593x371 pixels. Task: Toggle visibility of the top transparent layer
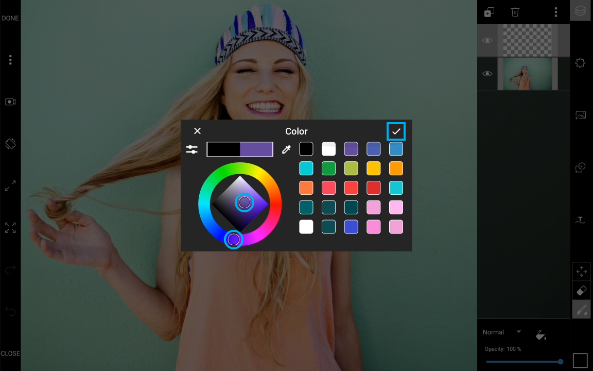[x=487, y=40]
